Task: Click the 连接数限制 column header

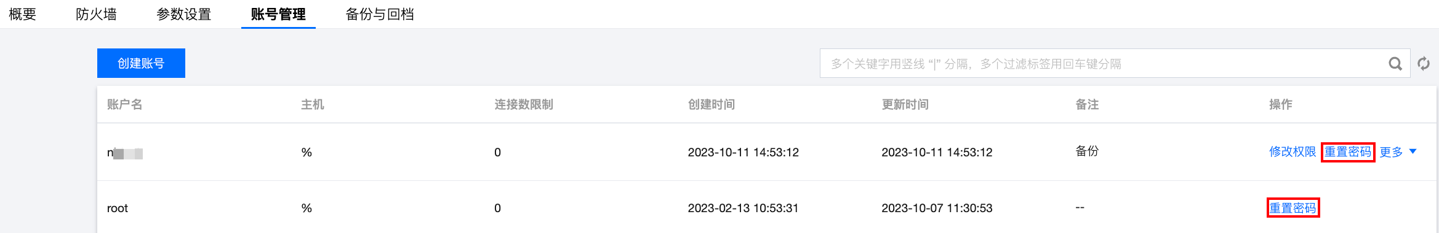Action: (524, 104)
